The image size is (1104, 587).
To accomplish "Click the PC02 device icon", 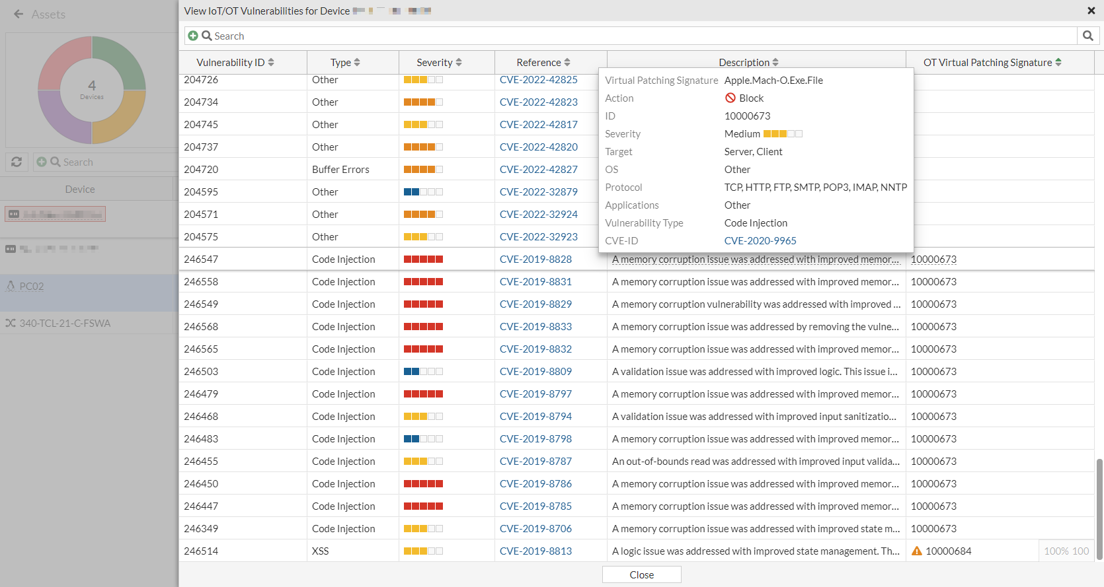I will 11,286.
